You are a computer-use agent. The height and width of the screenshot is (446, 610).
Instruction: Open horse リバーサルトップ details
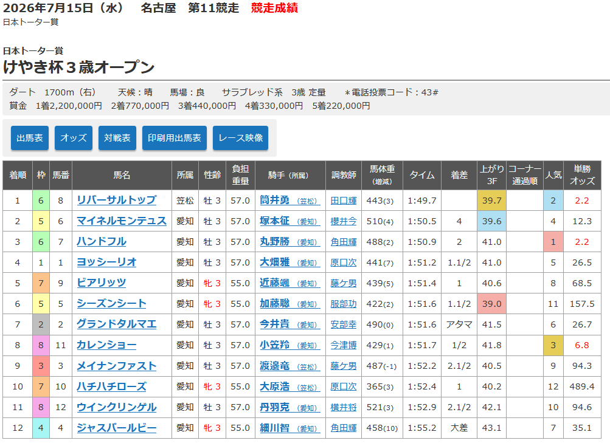117,201
